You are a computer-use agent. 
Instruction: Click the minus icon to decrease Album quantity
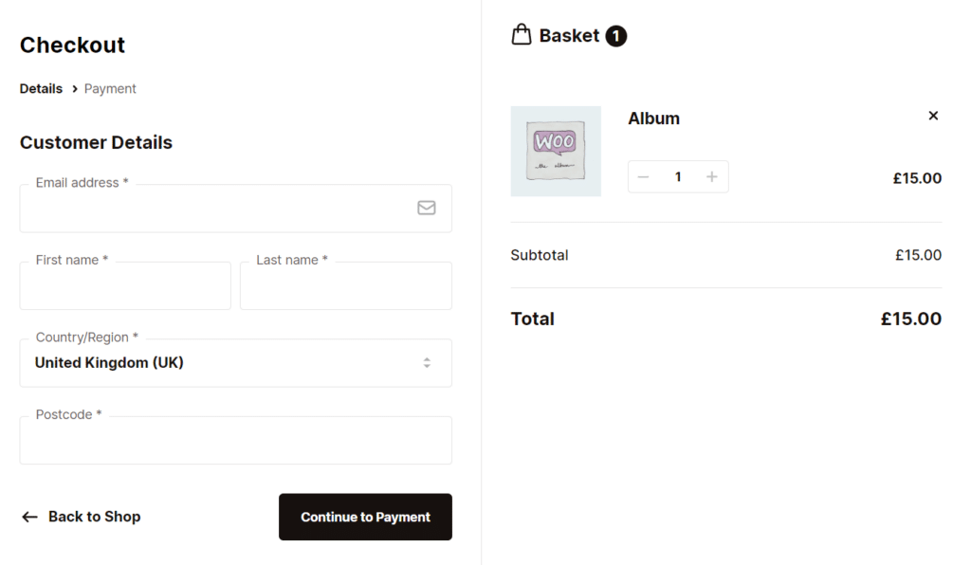[644, 176]
